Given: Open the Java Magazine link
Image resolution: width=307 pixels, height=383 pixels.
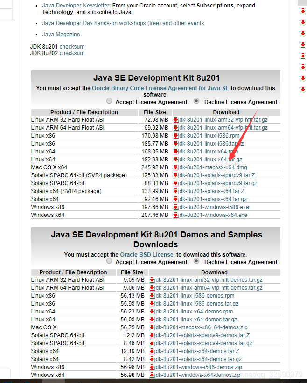Looking at the screenshot, I should (61, 35).
